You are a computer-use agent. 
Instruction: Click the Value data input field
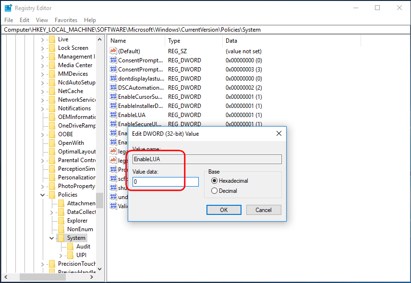165,182
